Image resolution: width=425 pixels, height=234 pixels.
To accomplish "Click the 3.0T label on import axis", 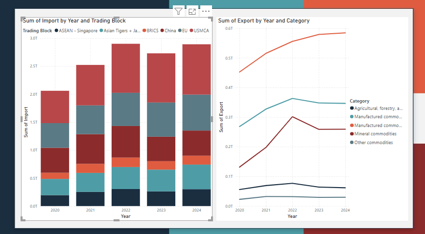I will coord(34,39).
